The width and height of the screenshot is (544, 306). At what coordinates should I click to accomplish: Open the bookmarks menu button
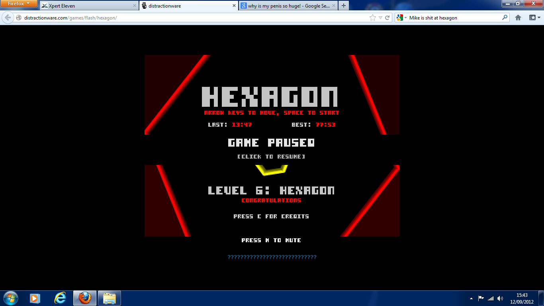pos(534,18)
